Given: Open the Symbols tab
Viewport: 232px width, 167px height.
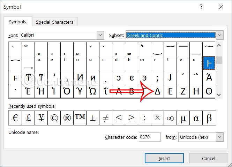Looking at the screenshot, I should 17,22.
